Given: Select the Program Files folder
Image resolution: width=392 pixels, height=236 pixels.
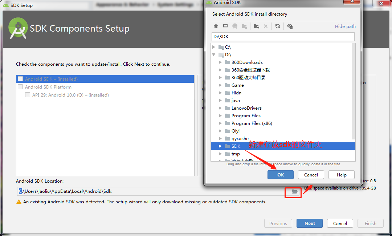Looking at the screenshot, I should click(x=246, y=116).
